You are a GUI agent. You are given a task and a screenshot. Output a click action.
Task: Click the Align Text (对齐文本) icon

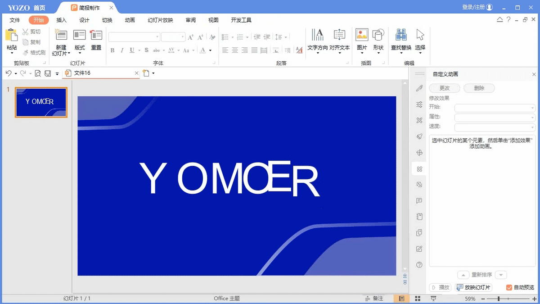coord(339,35)
